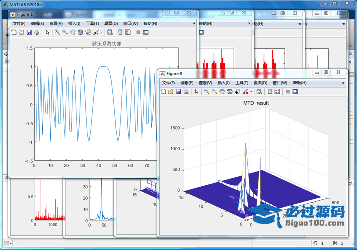The height and width of the screenshot is (250, 357).
Task: Click Insert Colorbar icon in Figure 1
Action: coord(119,32)
